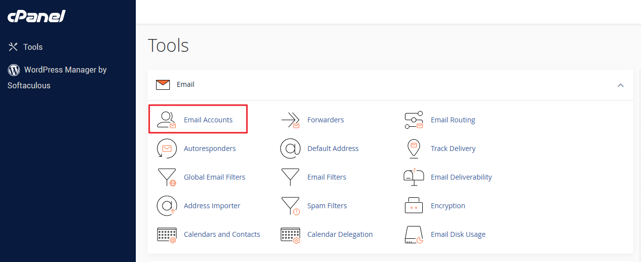The height and width of the screenshot is (262, 641).
Task: Click the Calendar Delegation icon
Action: point(290,234)
